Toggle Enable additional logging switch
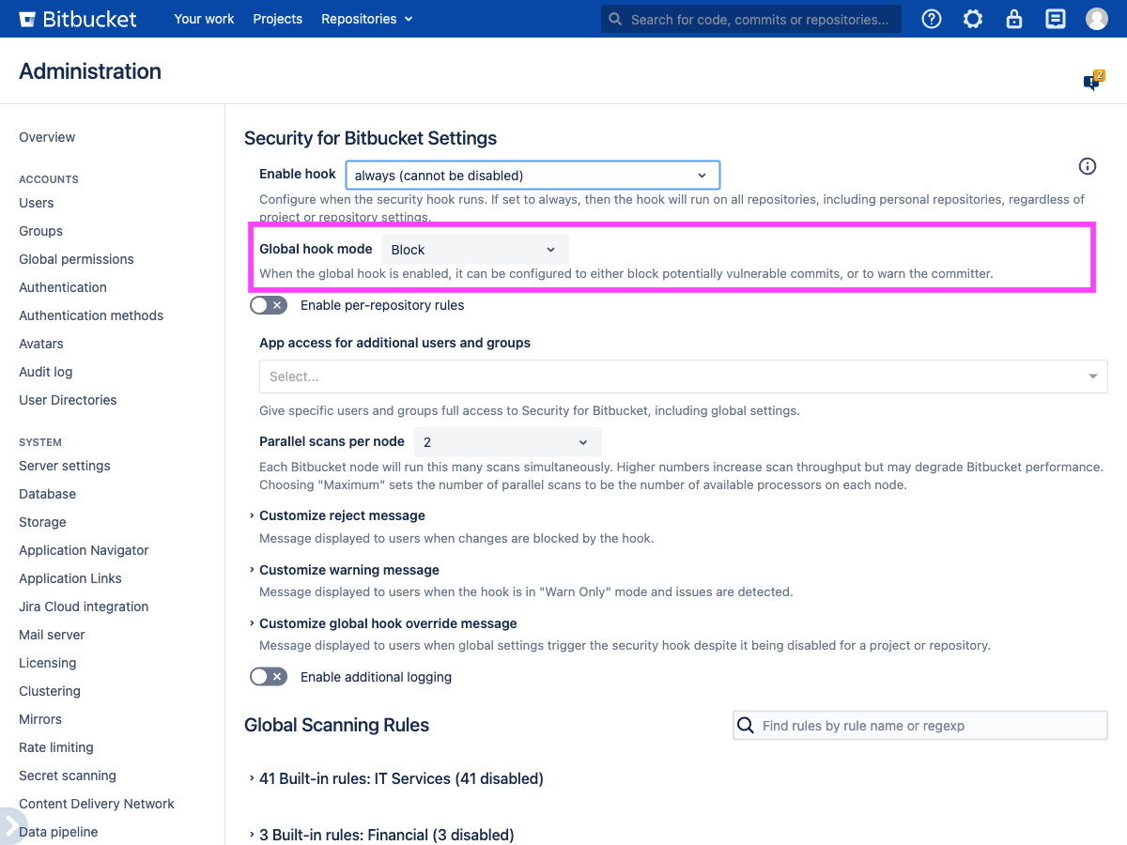Image resolution: width=1127 pixels, height=845 pixels. (x=269, y=677)
